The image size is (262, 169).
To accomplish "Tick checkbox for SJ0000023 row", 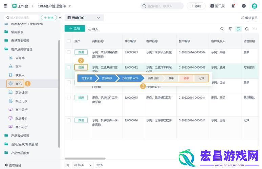I will (x=69, y=52).
